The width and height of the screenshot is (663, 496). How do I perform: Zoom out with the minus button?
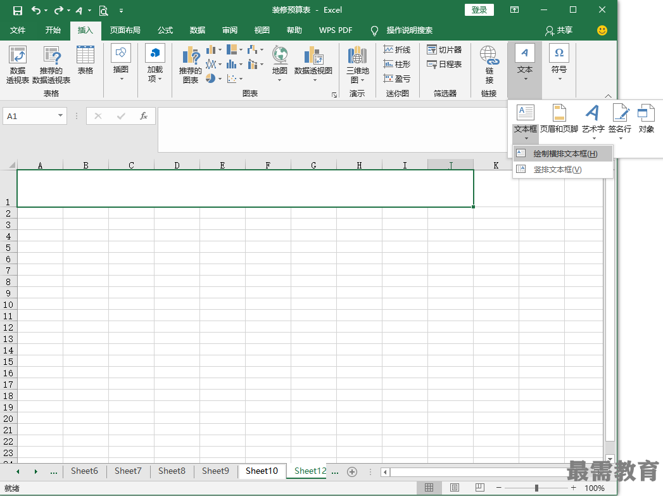(x=499, y=488)
